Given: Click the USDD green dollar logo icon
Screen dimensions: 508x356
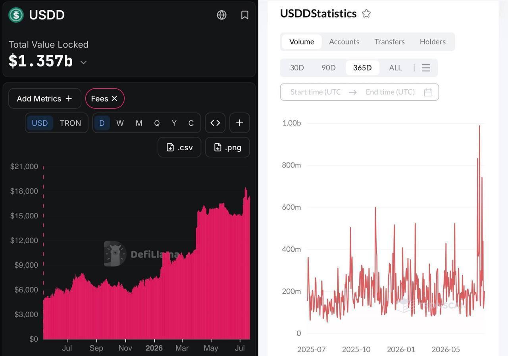Looking at the screenshot, I should [x=16, y=15].
